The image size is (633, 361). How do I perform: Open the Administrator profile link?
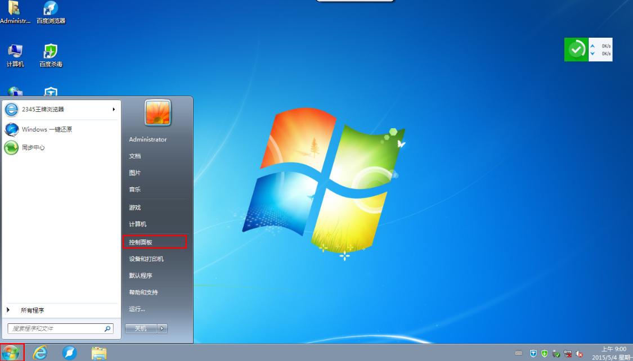148,139
